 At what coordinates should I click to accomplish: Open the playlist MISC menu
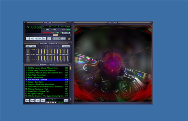[43, 101]
